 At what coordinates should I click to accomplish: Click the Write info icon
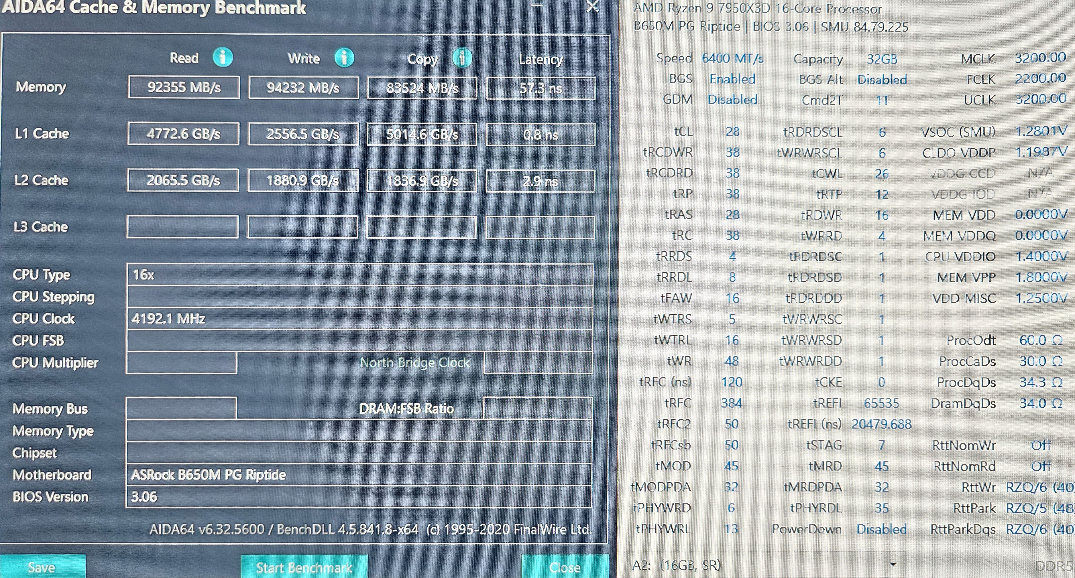[344, 58]
